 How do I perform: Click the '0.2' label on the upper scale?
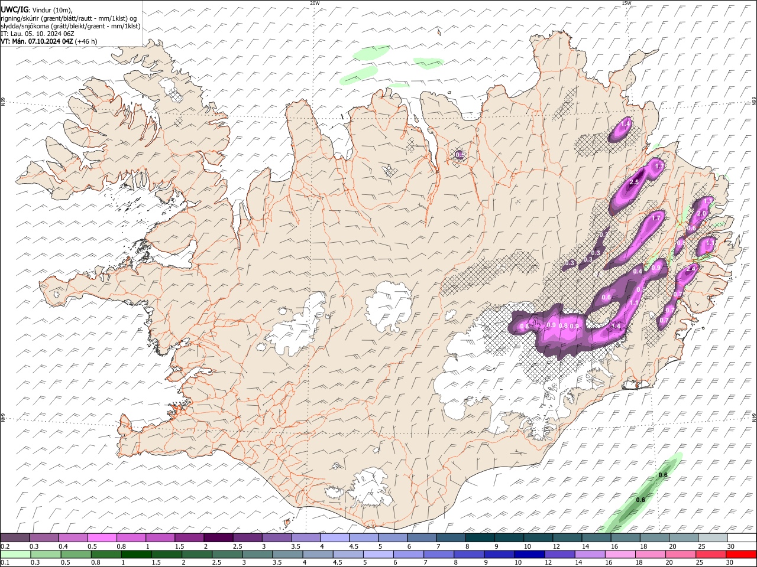[x=5, y=546]
